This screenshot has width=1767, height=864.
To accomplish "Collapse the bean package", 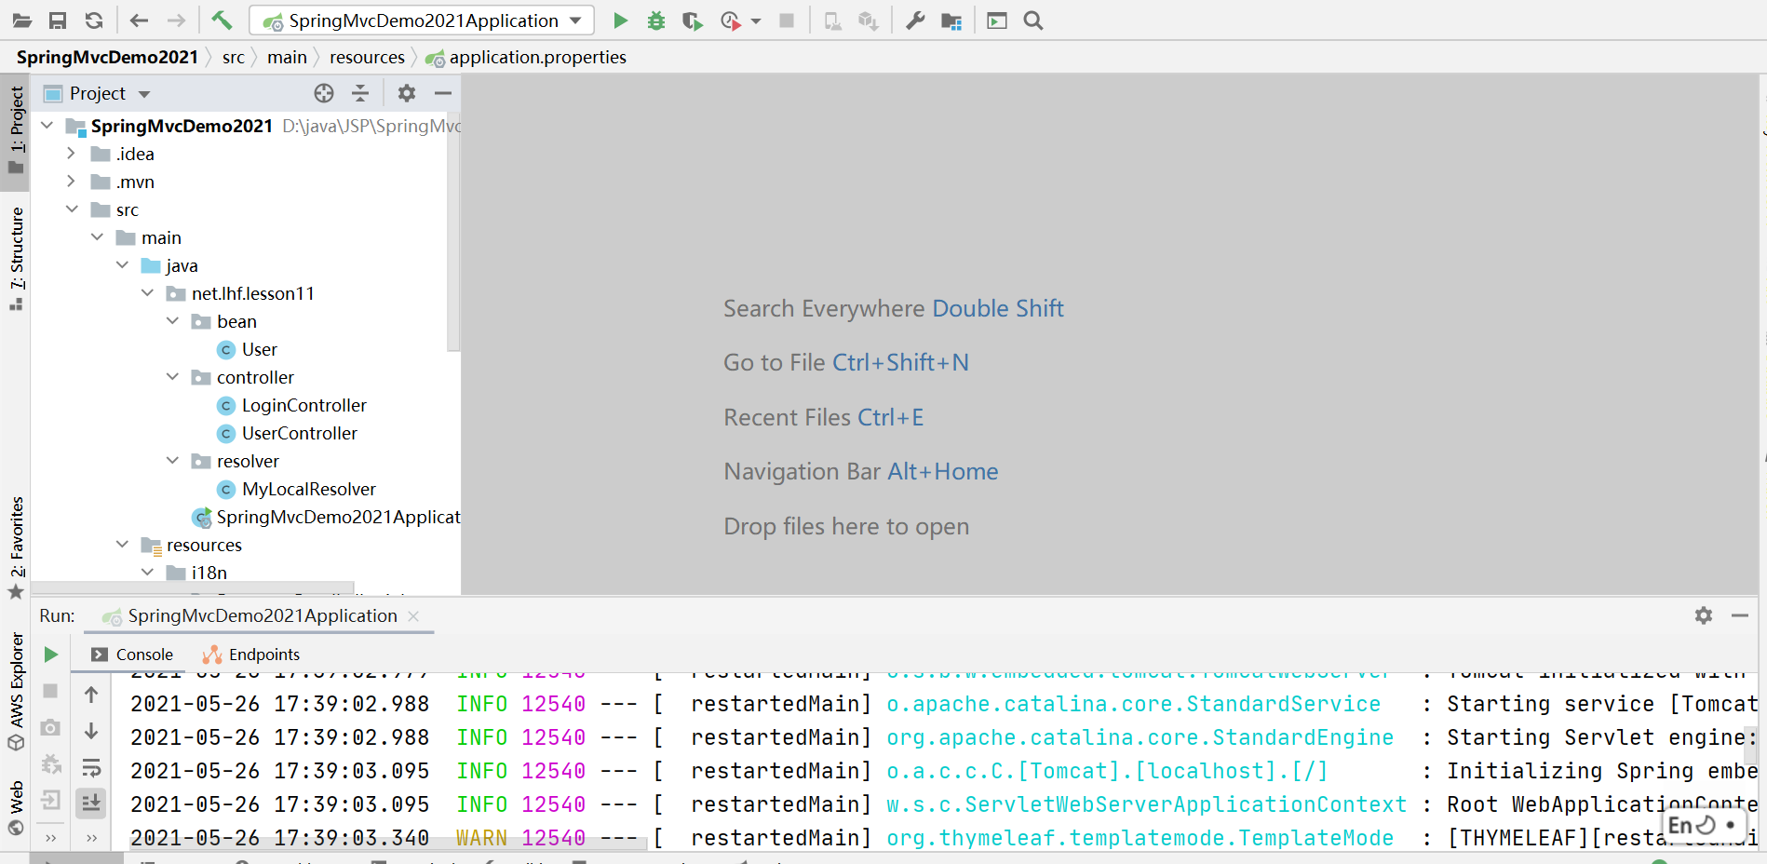I will (172, 320).
